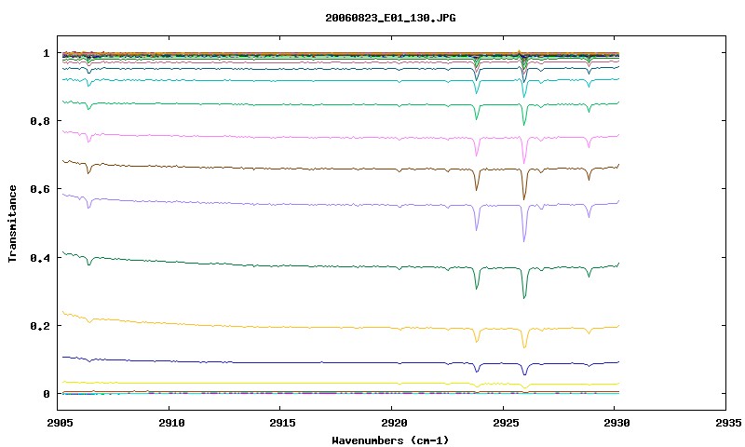Click the x-axis tick label 2925
The width and height of the screenshot is (745, 447).
click(x=506, y=423)
